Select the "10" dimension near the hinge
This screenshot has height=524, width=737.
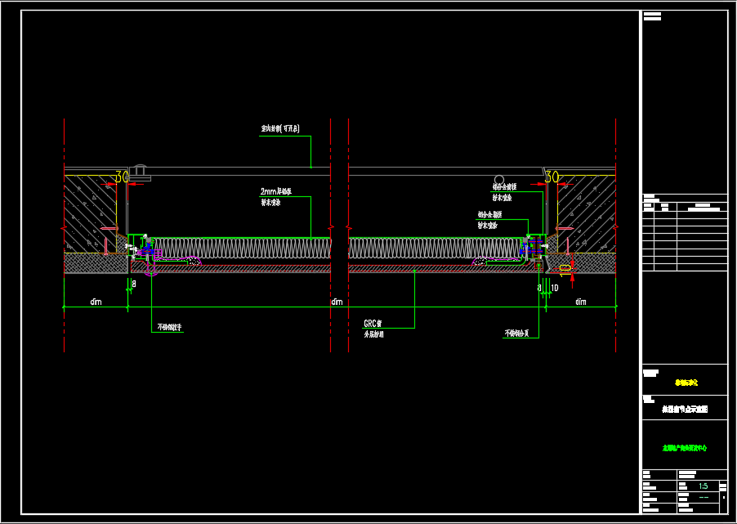554,288
